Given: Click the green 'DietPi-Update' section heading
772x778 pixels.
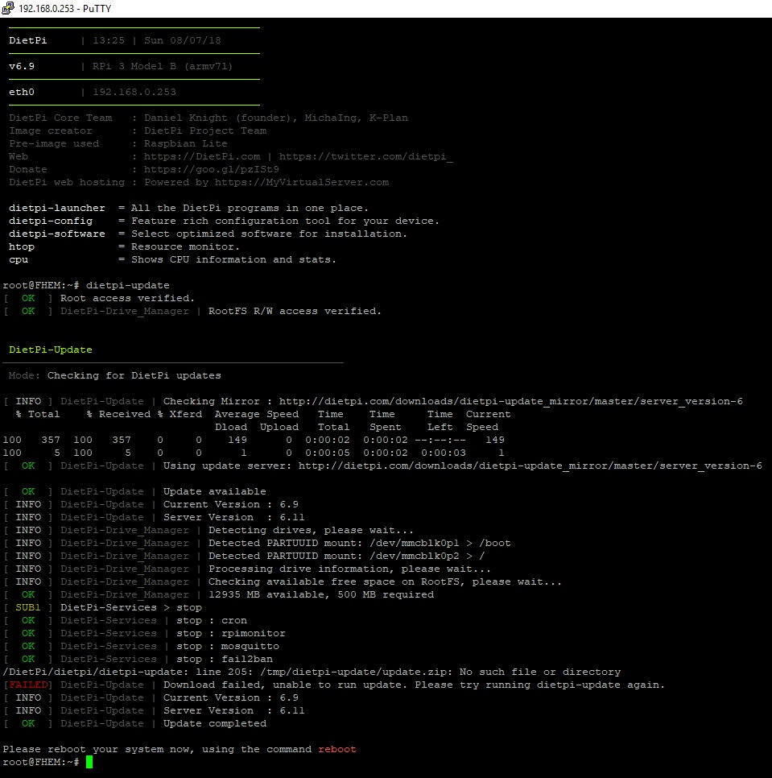Looking at the screenshot, I should 51,350.
